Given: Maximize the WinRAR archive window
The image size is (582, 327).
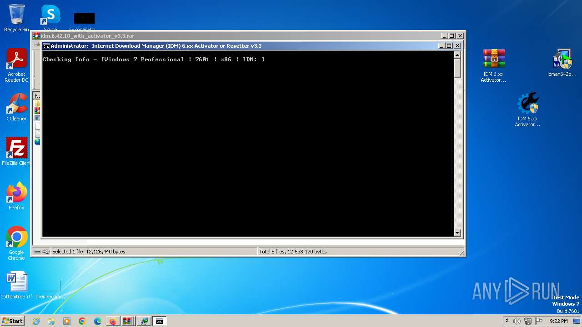Looking at the screenshot, I should (x=452, y=36).
